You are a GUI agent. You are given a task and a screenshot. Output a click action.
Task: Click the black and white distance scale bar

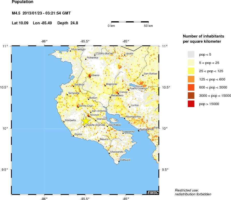[x=130, y=22]
